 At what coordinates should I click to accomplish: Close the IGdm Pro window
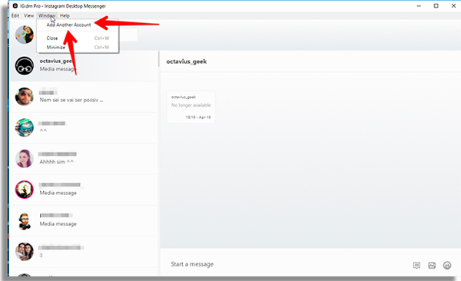(453, 6)
